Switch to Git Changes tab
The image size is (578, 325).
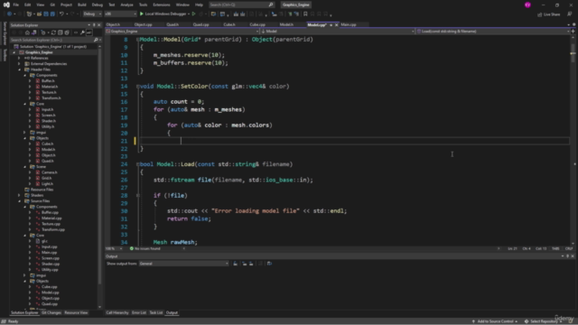(51, 313)
